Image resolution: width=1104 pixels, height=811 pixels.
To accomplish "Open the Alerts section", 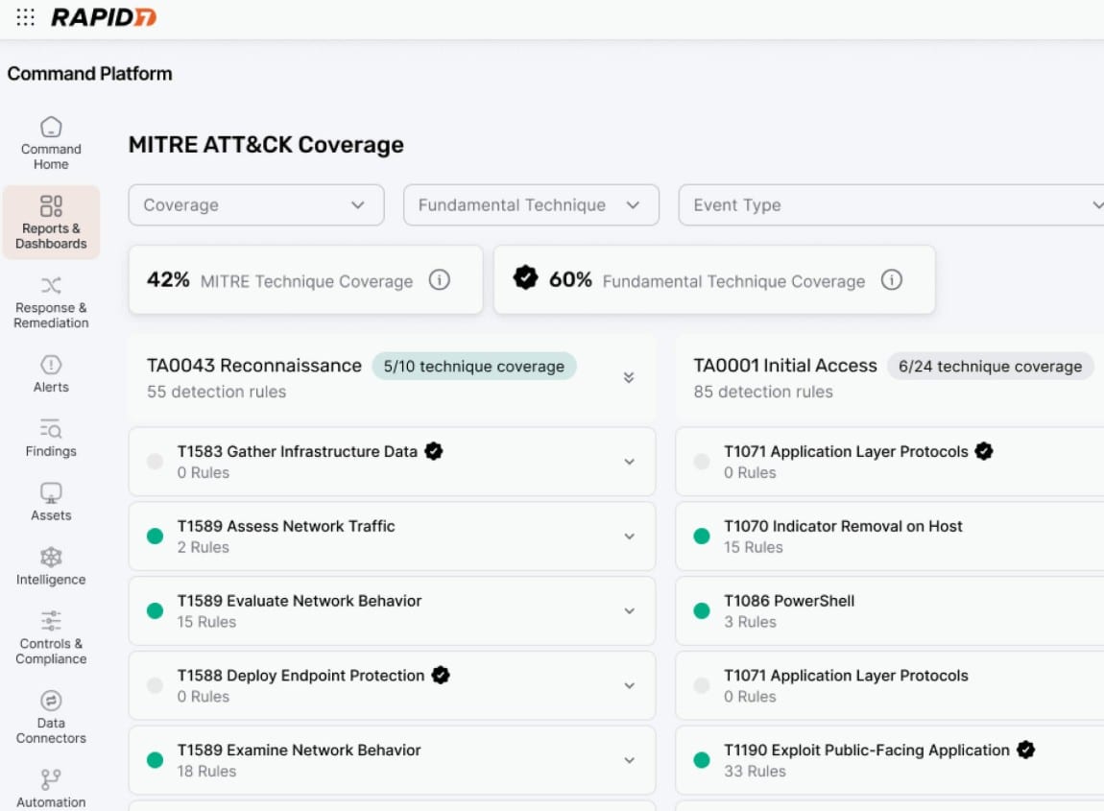I will coord(51,373).
